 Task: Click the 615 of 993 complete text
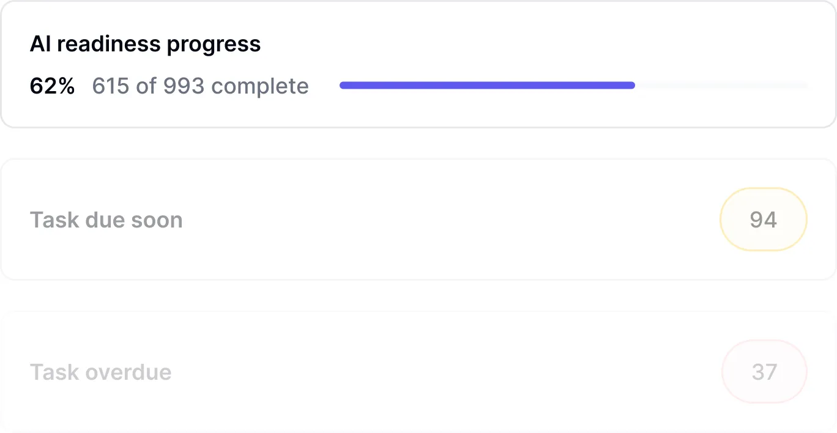pos(200,86)
